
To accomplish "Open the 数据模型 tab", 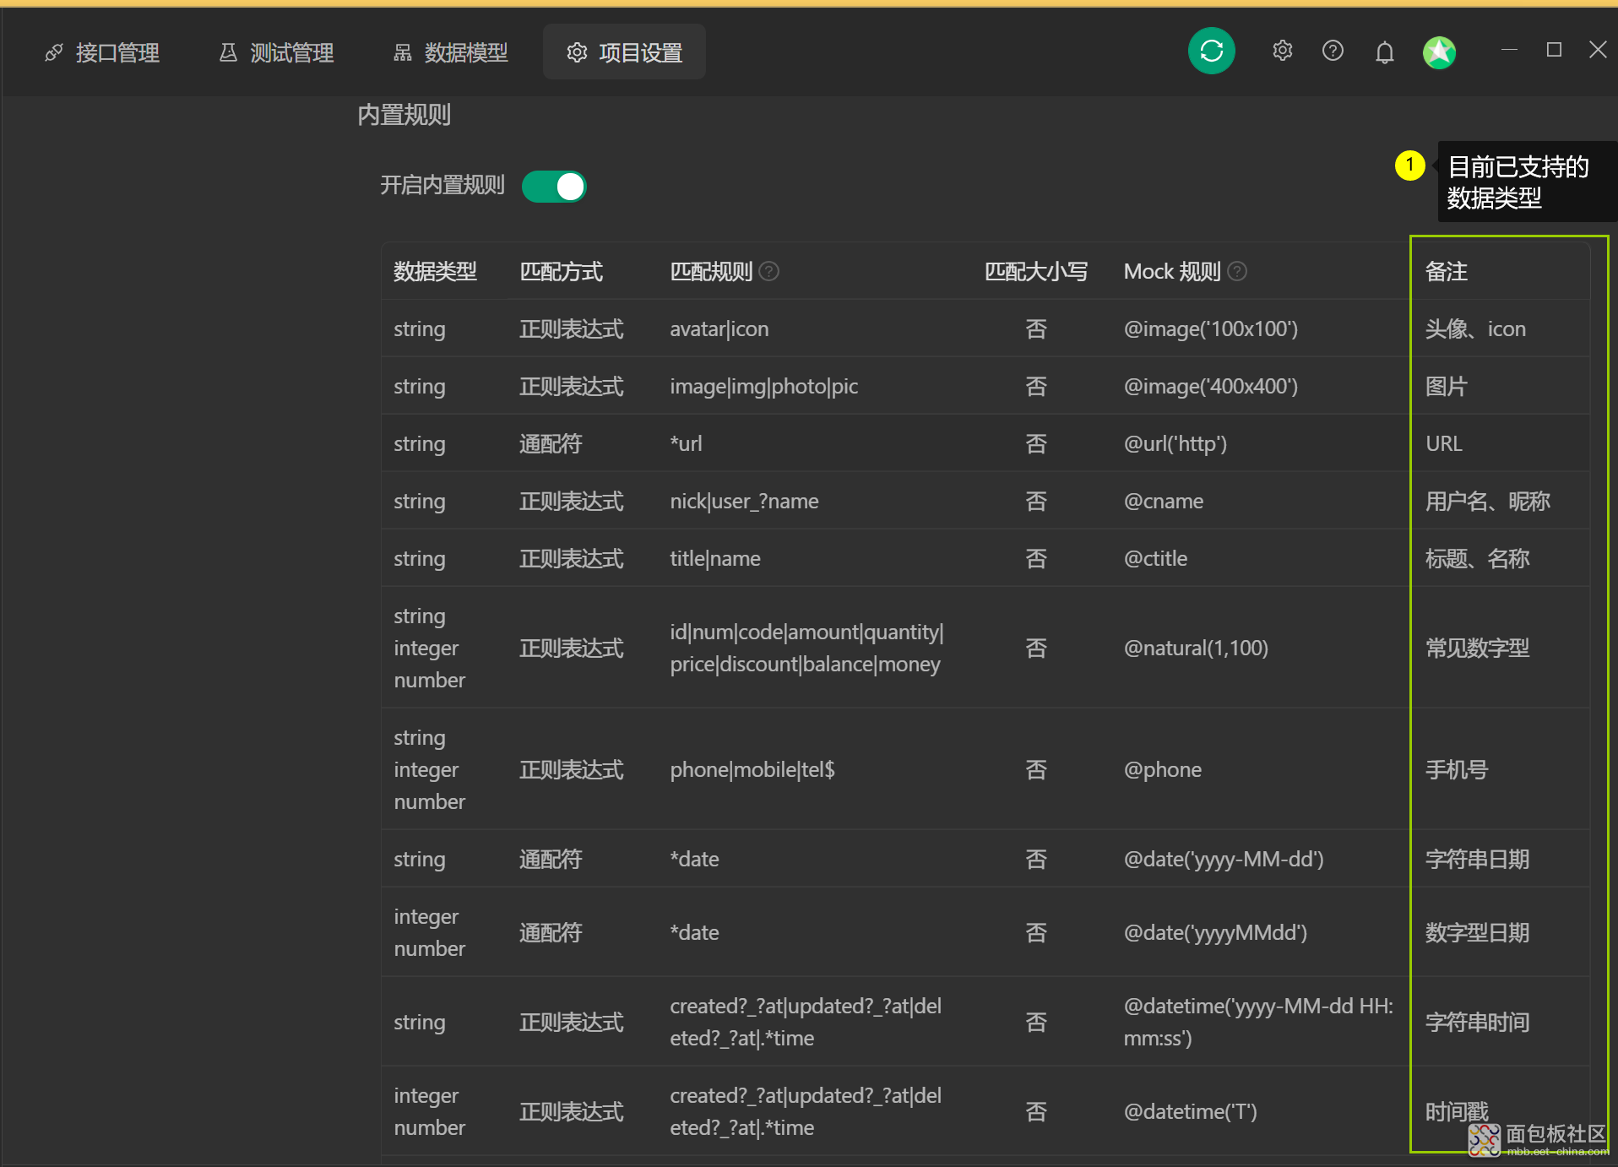I will pyautogui.click(x=451, y=52).
